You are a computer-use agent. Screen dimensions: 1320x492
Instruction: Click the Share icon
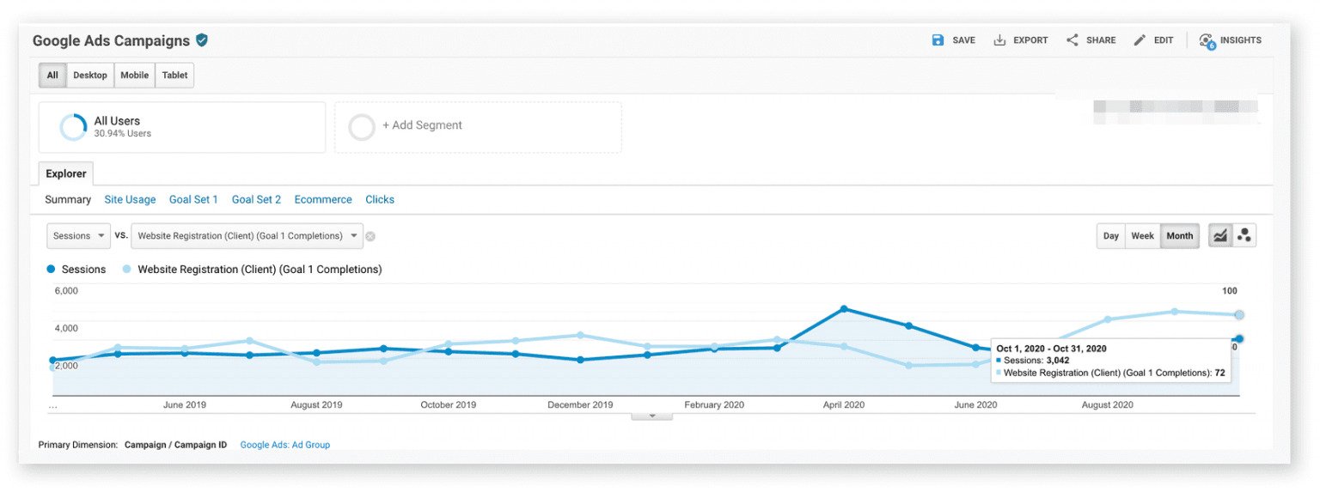click(1072, 40)
